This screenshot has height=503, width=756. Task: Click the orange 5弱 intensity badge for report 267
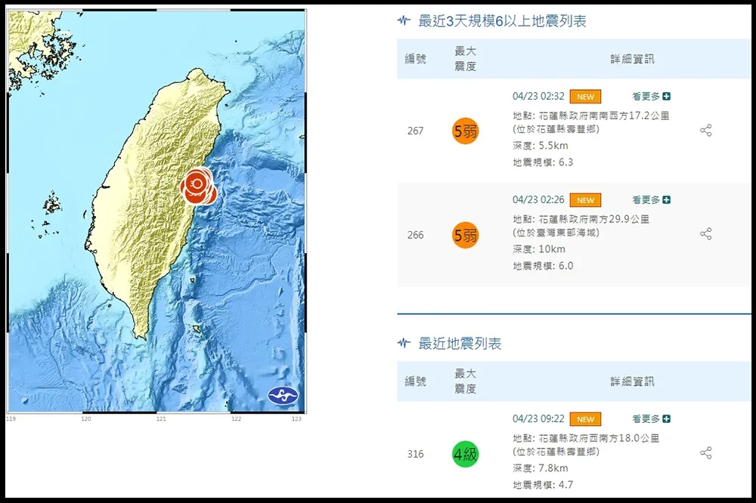[x=465, y=131]
